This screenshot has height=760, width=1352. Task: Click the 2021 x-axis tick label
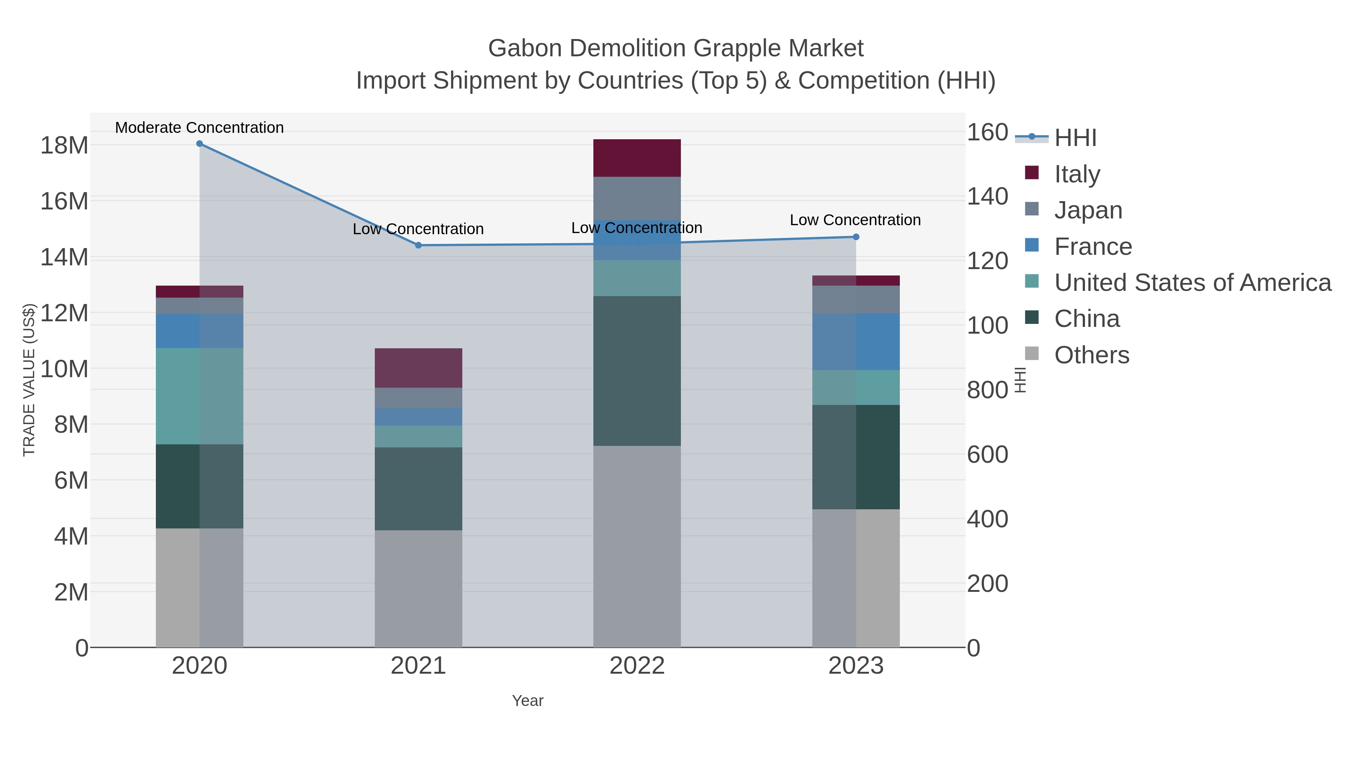point(418,666)
